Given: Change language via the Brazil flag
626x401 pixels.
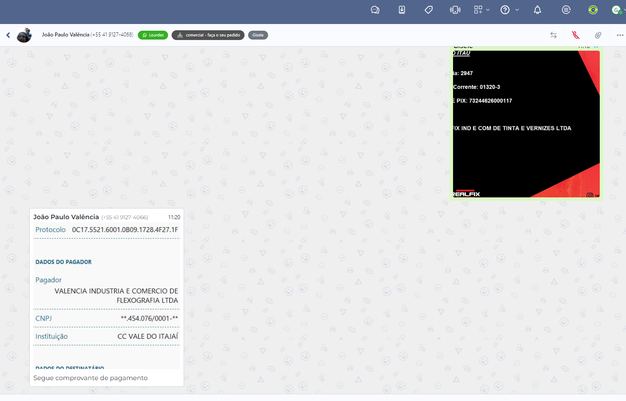Looking at the screenshot, I should pos(593,10).
